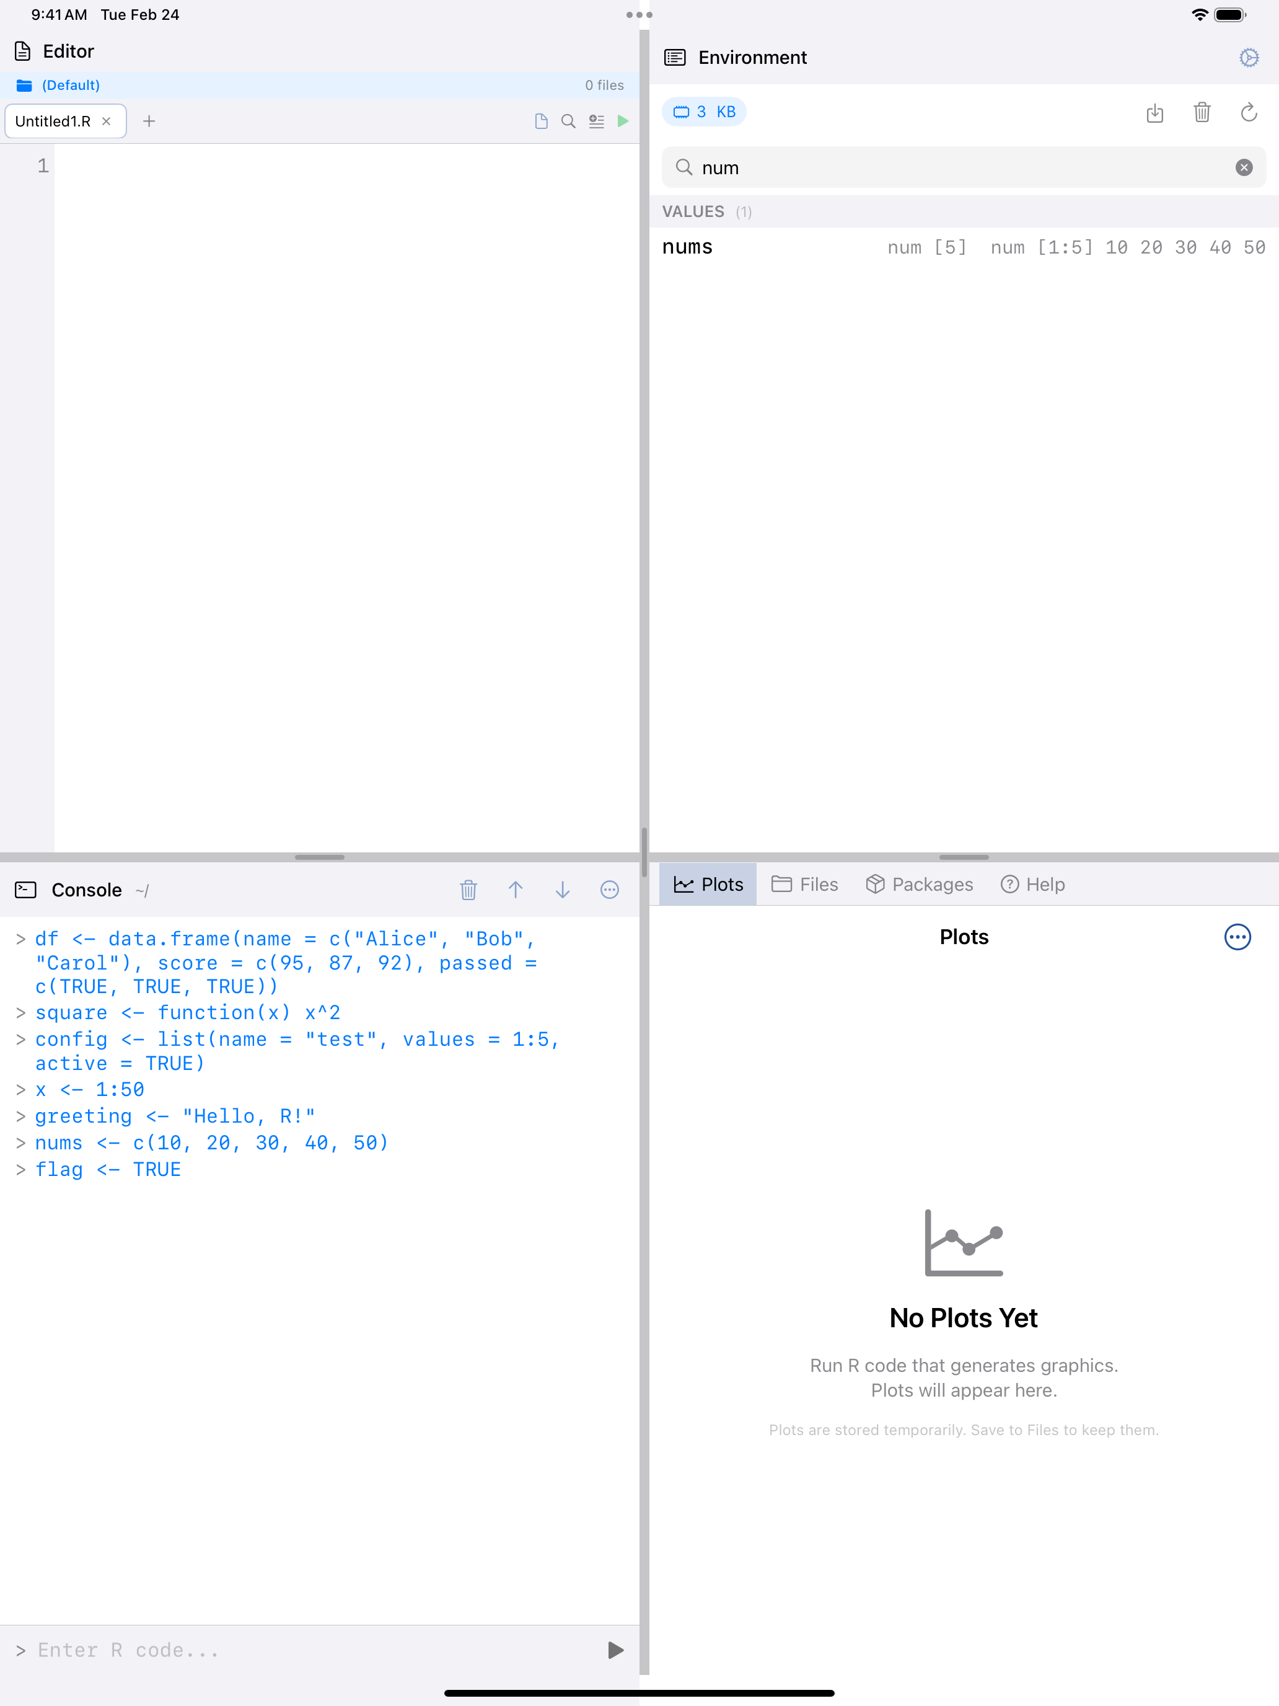Delete all objects using Environment trash icon
This screenshot has width=1279, height=1706.
(x=1202, y=113)
